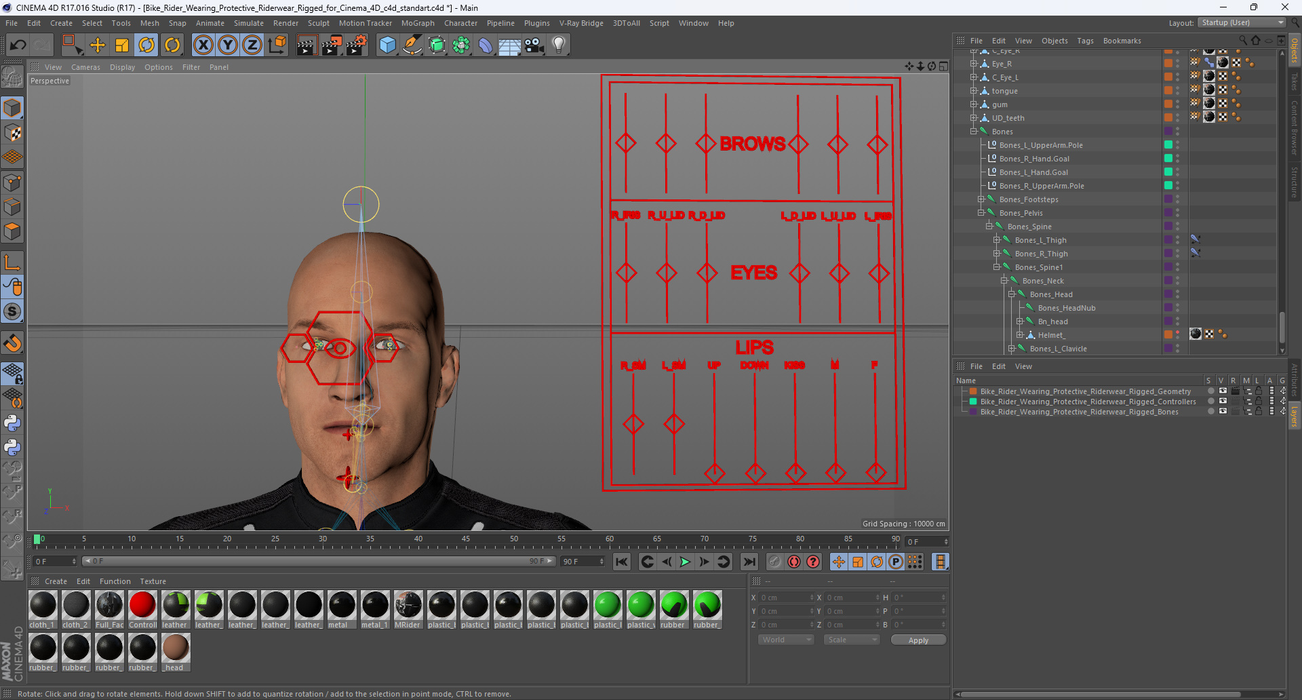
Task: Add a Floor environment object
Action: pyautogui.click(x=510, y=45)
